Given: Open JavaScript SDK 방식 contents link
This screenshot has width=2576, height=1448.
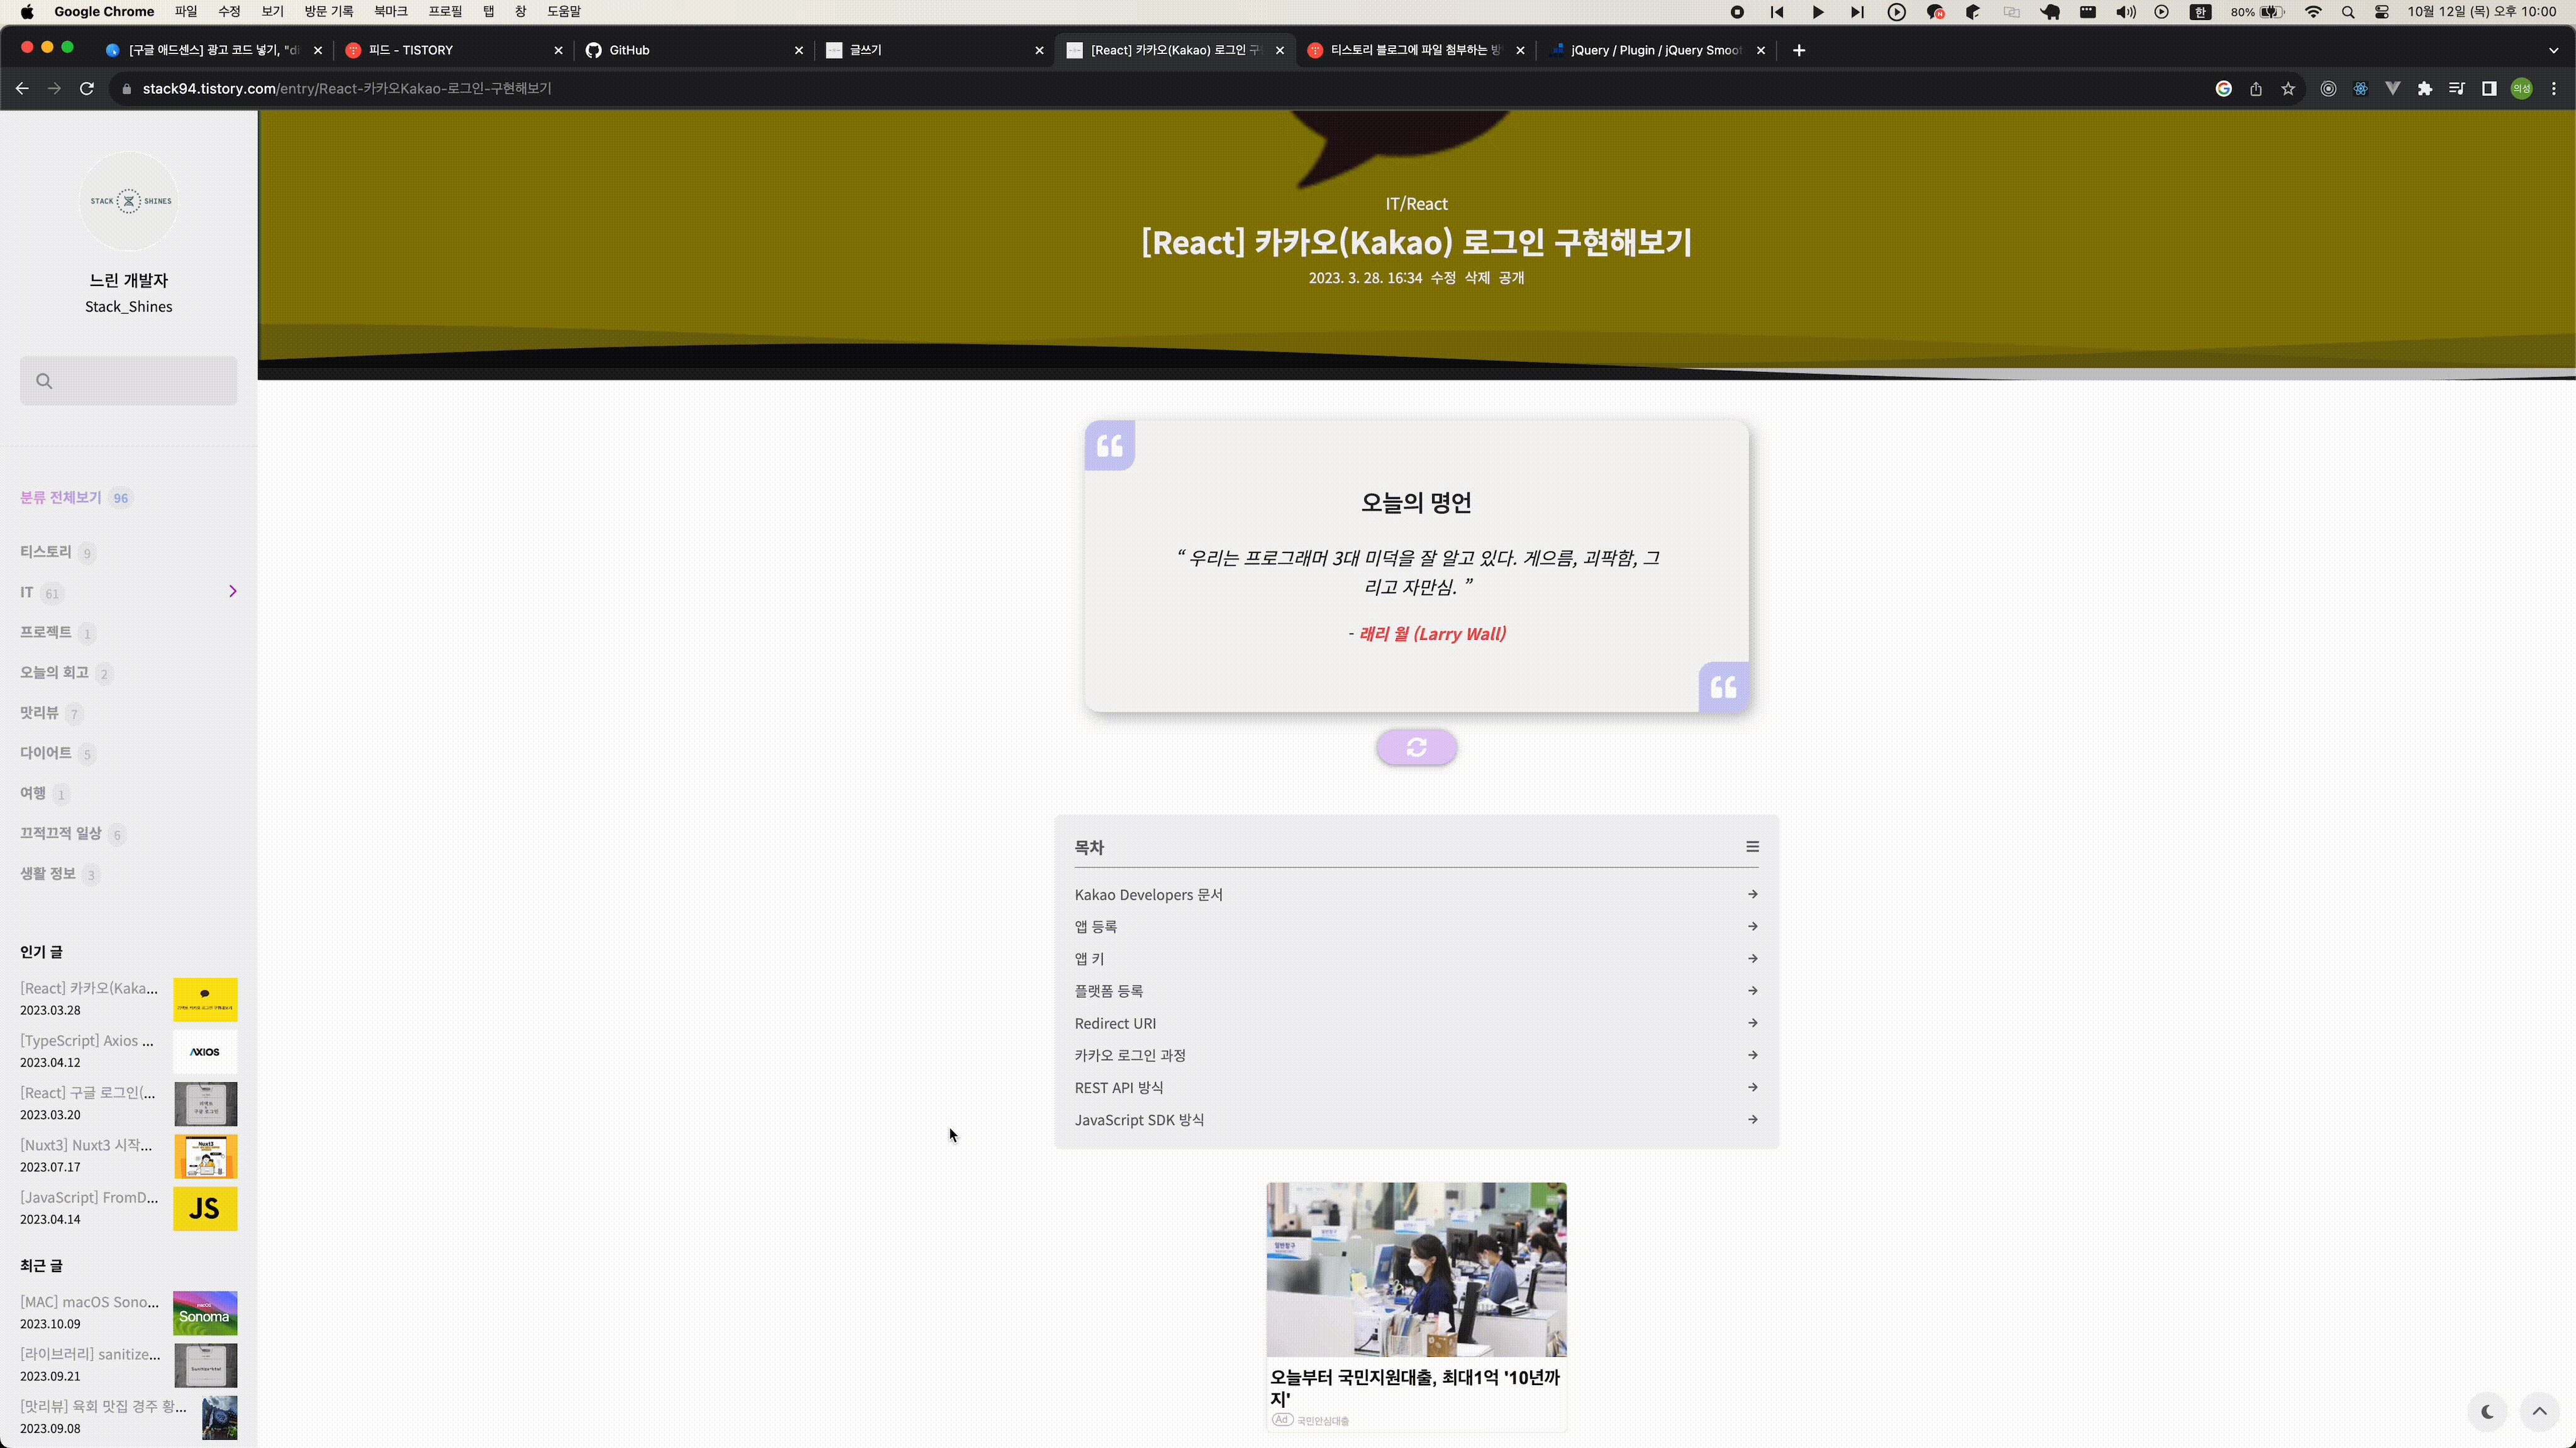Looking at the screenshot, I should (1139, 1120).
